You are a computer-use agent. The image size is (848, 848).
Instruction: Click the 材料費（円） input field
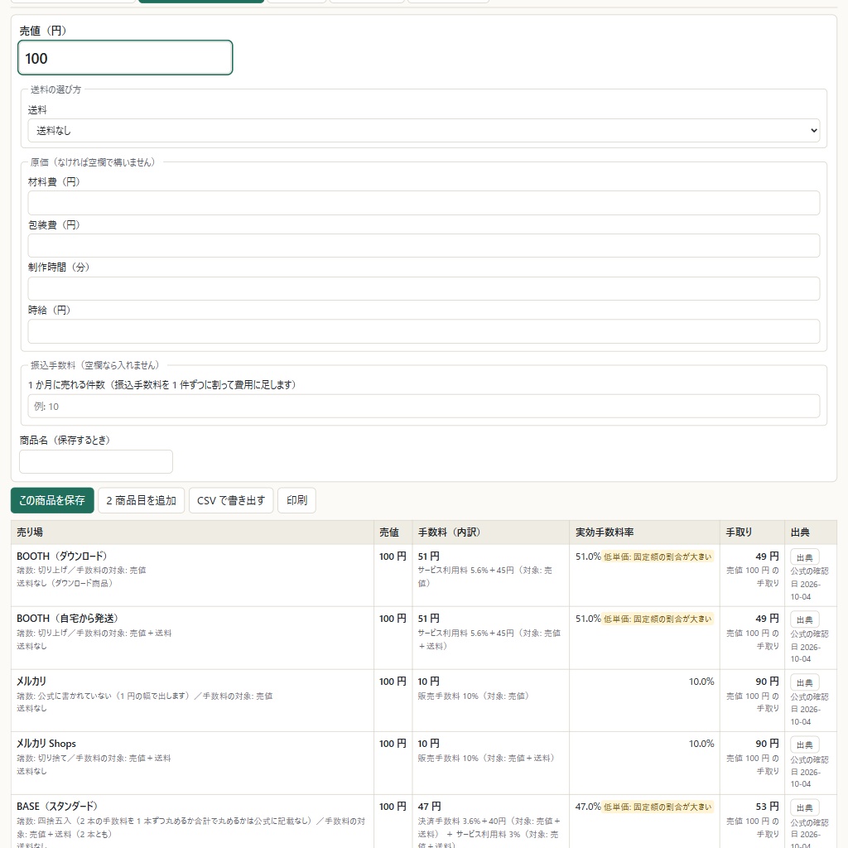point(423,203)
